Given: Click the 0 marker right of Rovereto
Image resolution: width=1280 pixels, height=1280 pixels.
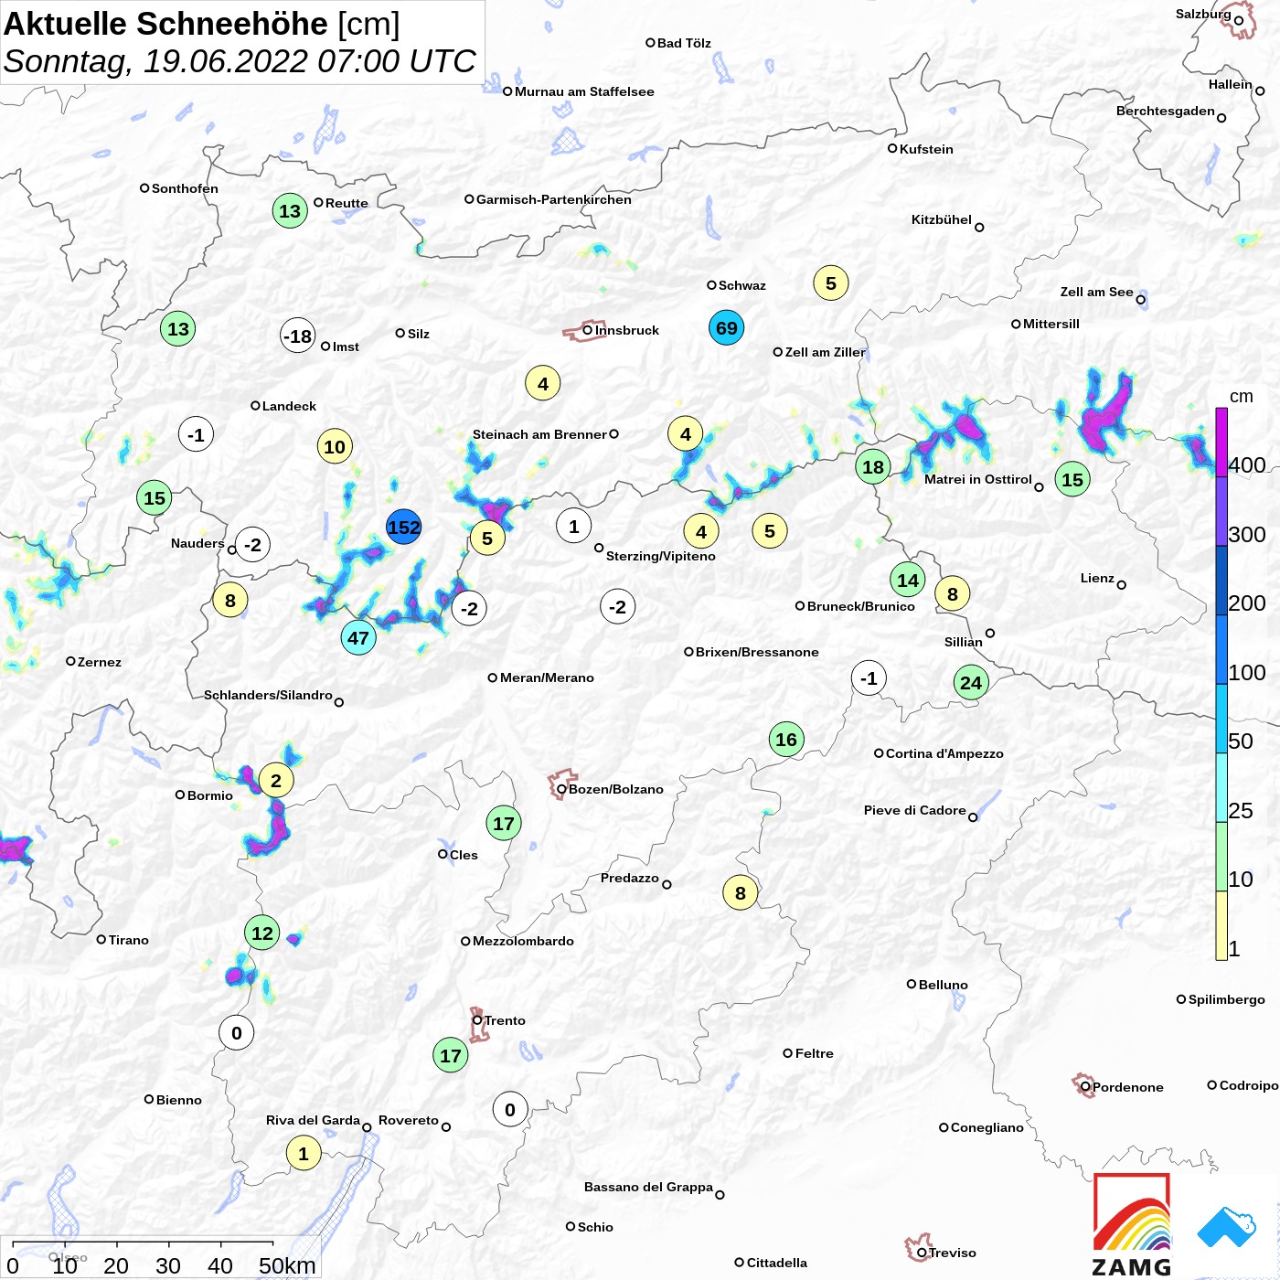Looking at the screenshot, I should click(510, 1110).
